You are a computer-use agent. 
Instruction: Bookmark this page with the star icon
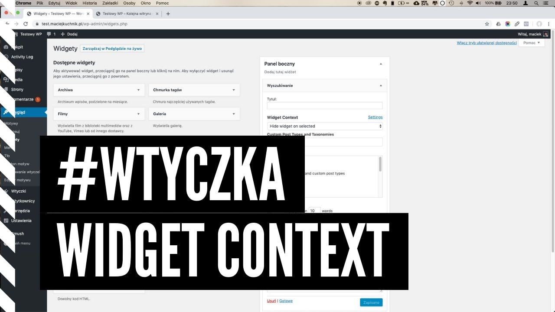coord(487,24)
